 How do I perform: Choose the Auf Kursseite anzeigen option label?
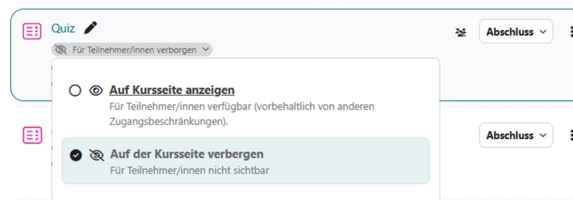(x=172, y=90)
